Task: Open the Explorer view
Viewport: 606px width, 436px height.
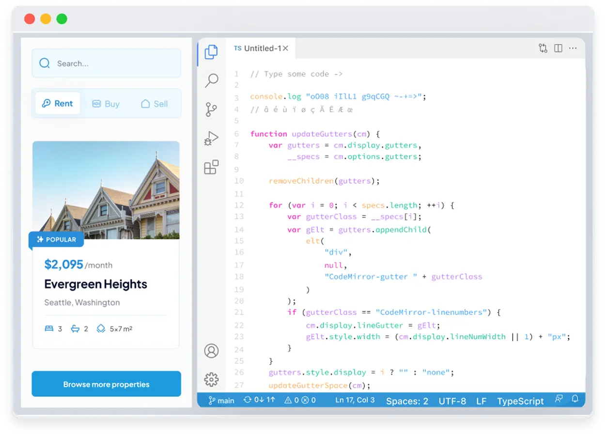Action: click(x=211, y=52)
